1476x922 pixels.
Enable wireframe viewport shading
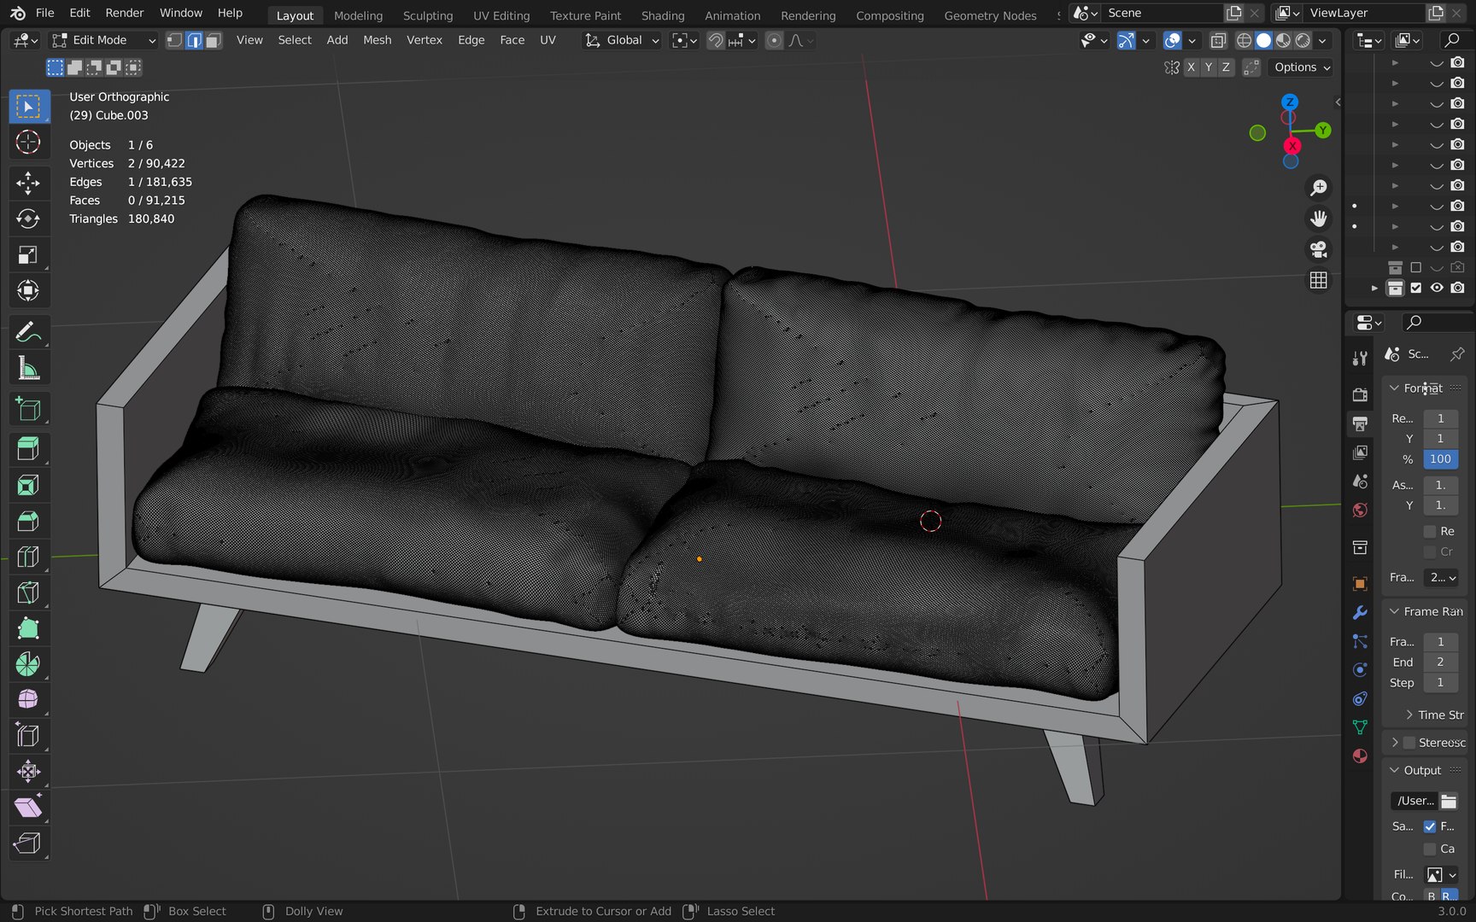coord(1244,40)
